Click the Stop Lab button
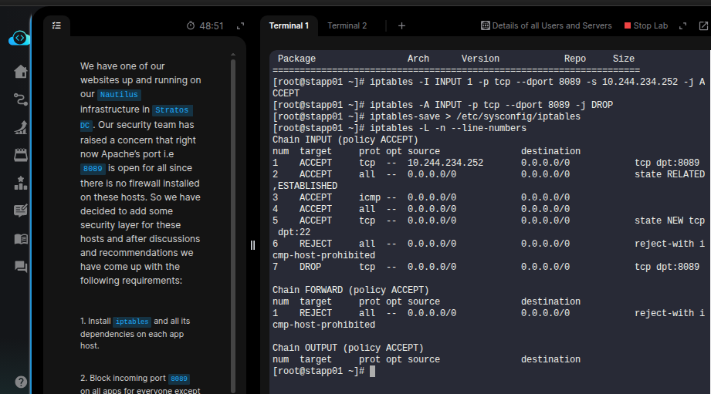Screen dimensions: 711x394 coord(645,25)
